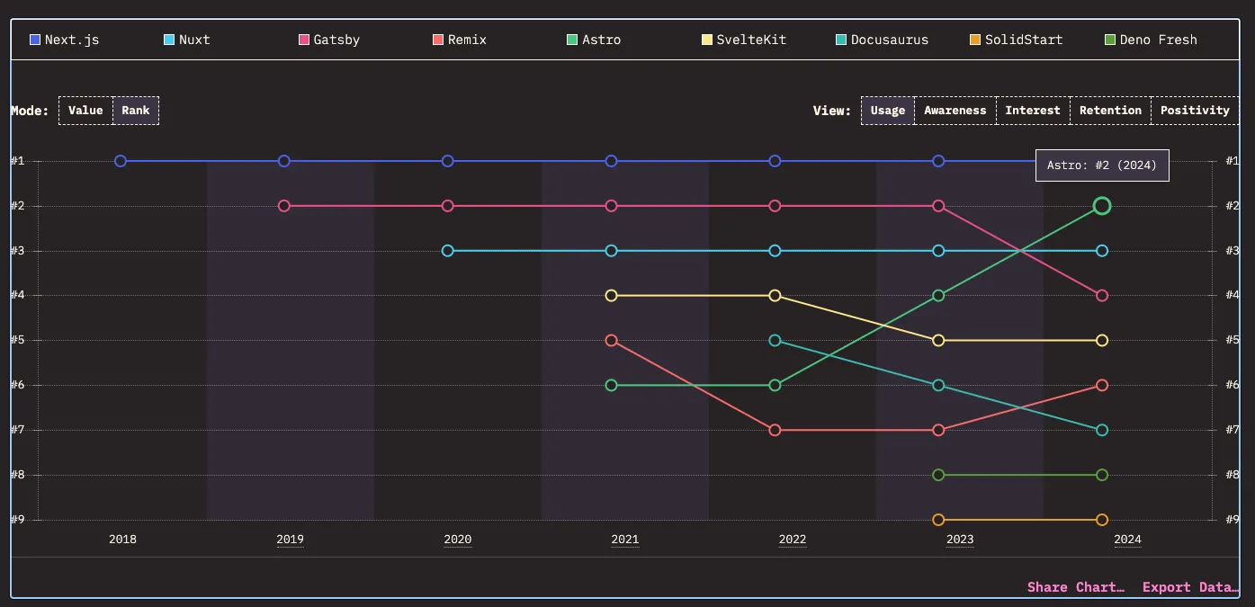Image resolution: width=1255 pixels, height=607 pixels.
Task: Open the Export Data link
Action: tap(1190, 587)
